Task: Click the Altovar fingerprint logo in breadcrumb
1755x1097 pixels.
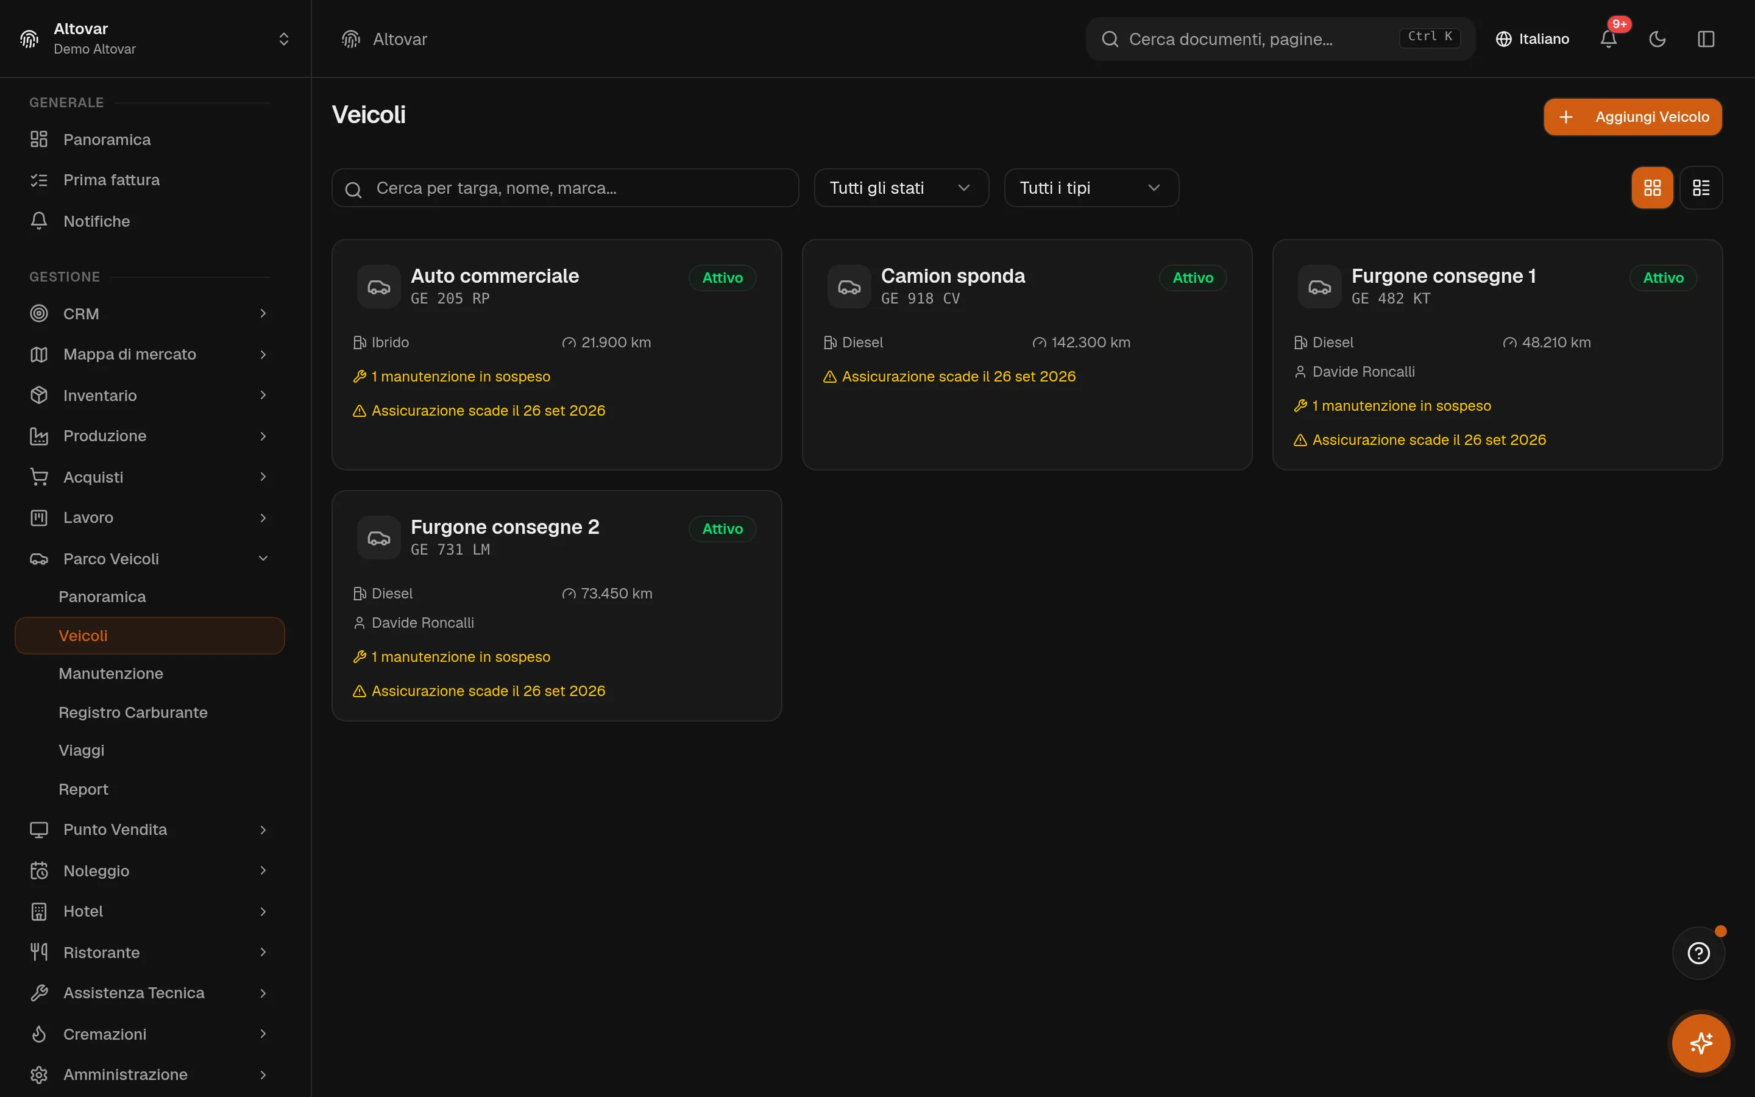Action: click(351, 39)
